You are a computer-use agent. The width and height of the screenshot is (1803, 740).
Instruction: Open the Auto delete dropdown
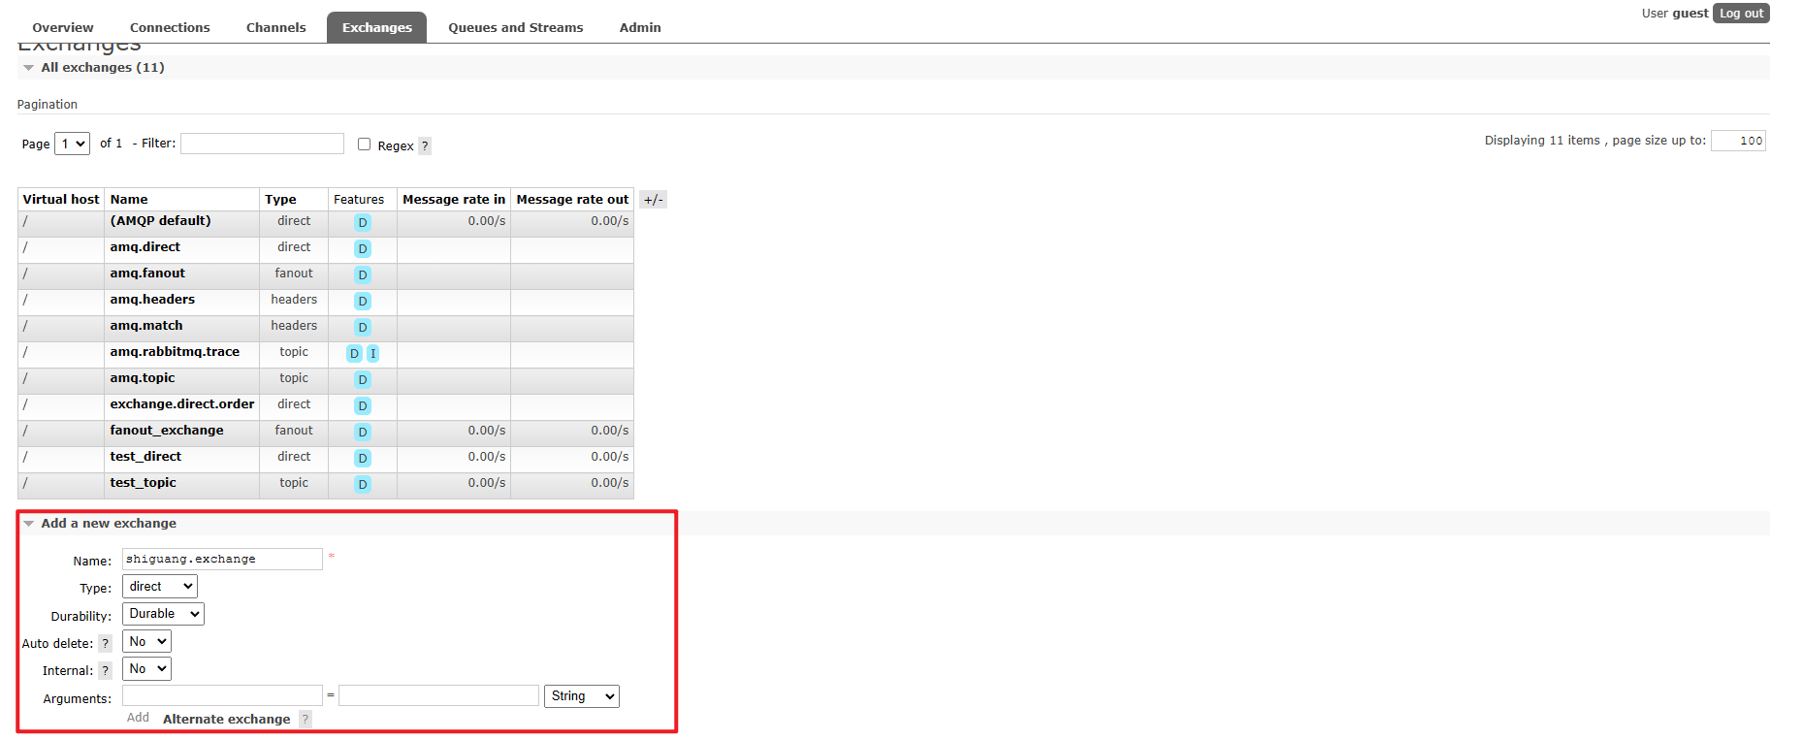[x=146, y=641]
